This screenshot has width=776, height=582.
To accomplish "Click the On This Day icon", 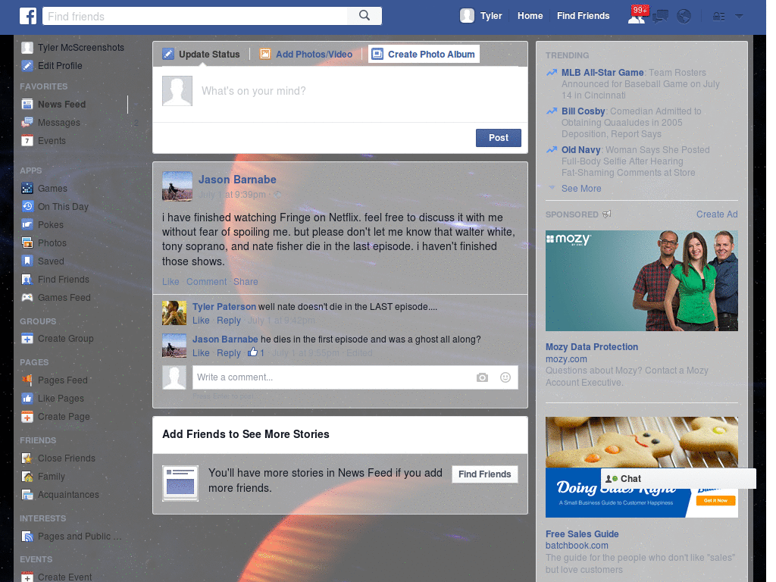I will [27, 207].
